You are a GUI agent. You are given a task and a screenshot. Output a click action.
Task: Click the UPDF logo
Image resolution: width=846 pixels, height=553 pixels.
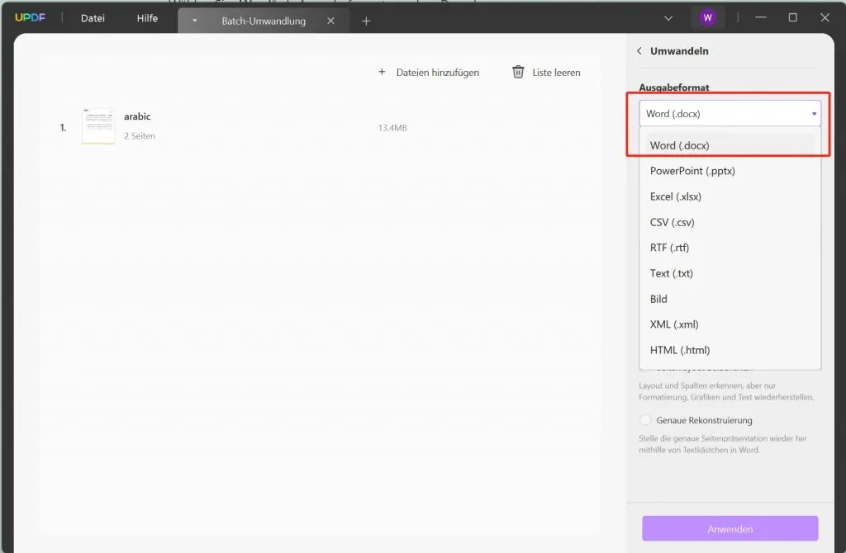click(31, 18)
